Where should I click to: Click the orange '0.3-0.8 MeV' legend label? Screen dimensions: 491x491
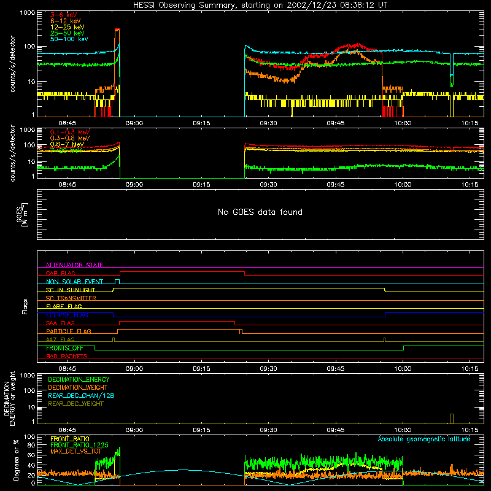70,138
